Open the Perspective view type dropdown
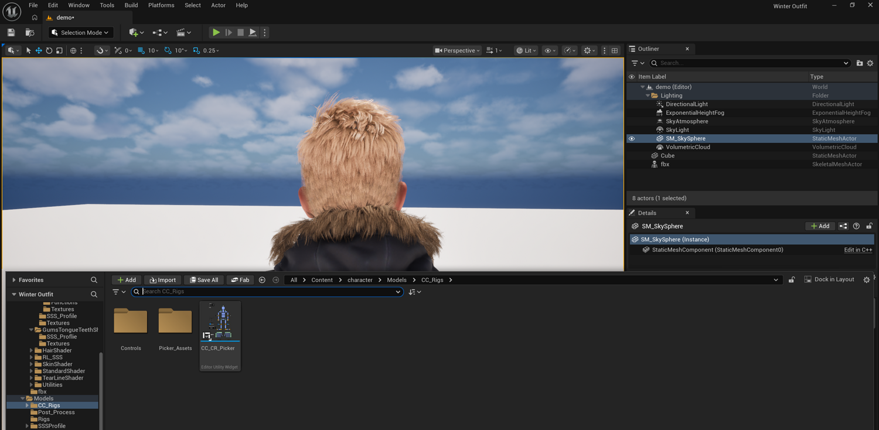The width and height of the screenshot is (879, 430). pos(457,51)
